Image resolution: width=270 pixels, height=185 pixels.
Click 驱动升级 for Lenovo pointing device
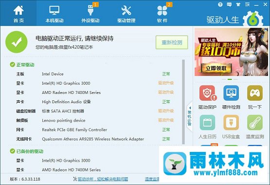166,120
